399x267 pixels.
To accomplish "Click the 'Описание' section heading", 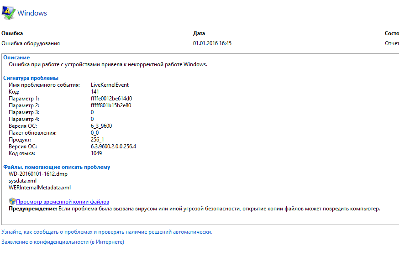I will 16,58.
